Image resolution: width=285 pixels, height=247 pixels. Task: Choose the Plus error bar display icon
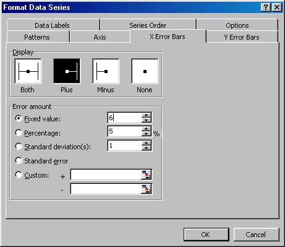67,71
